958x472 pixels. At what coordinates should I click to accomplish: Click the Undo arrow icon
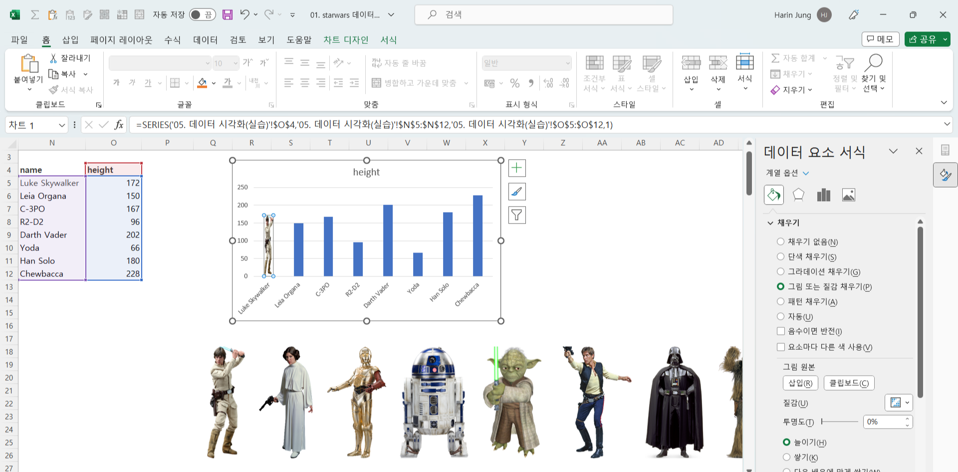(x=244, y=14)
